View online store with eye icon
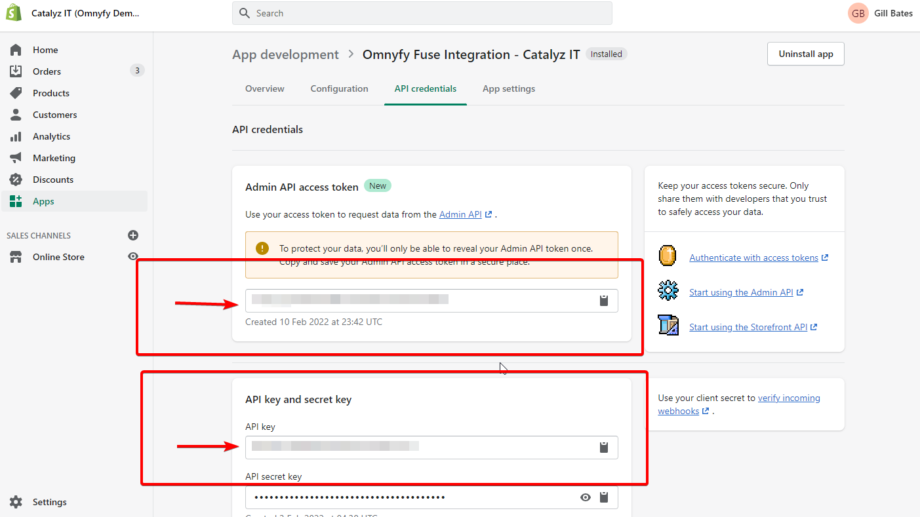Viewport: 920px width, 517px height. click(133, 257)
